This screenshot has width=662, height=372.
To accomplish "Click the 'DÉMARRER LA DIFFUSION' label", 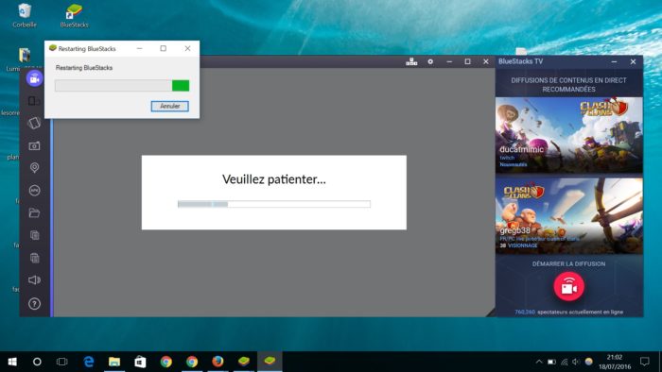I will click(568, 263).
